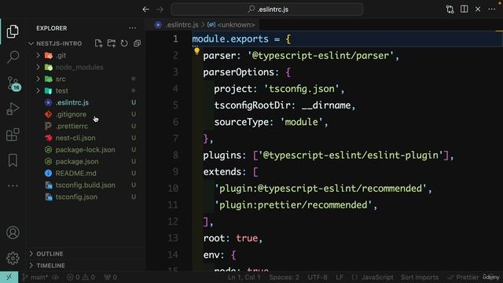503x283 pixels.
Task: Collapse the NESTJS-INTRO root folder
Action: [x=59, y=43]
